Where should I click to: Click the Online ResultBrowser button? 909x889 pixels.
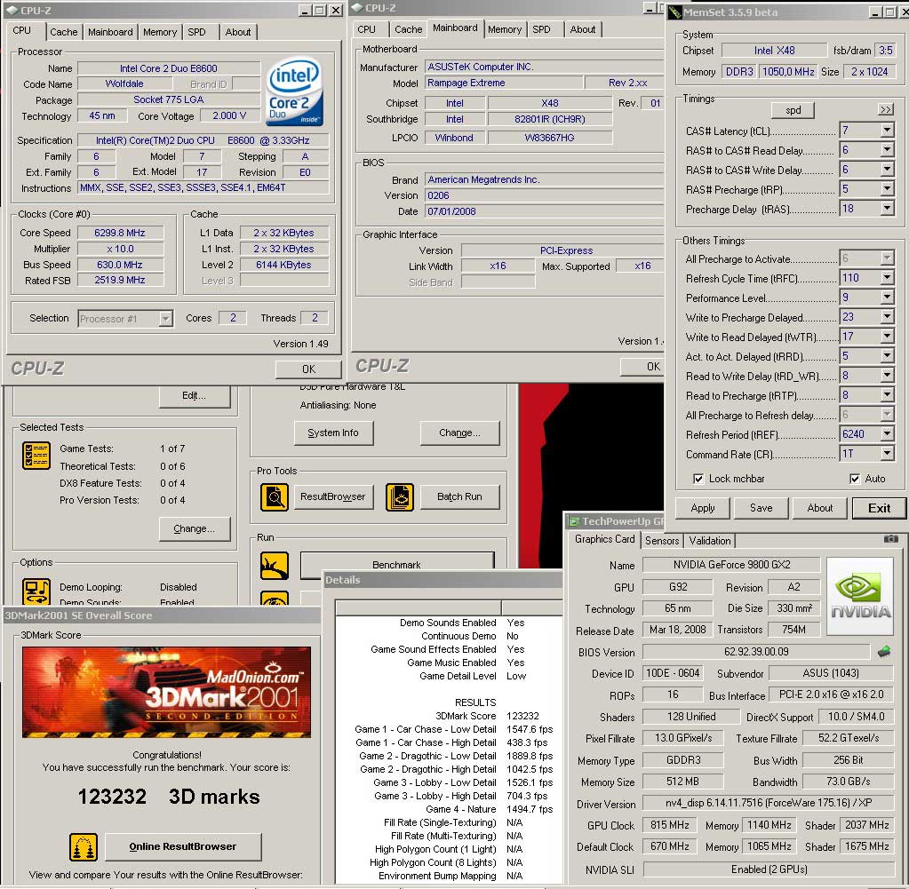(x=183, y=846)
